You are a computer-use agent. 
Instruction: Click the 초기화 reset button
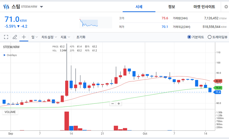tap(81, 37)
